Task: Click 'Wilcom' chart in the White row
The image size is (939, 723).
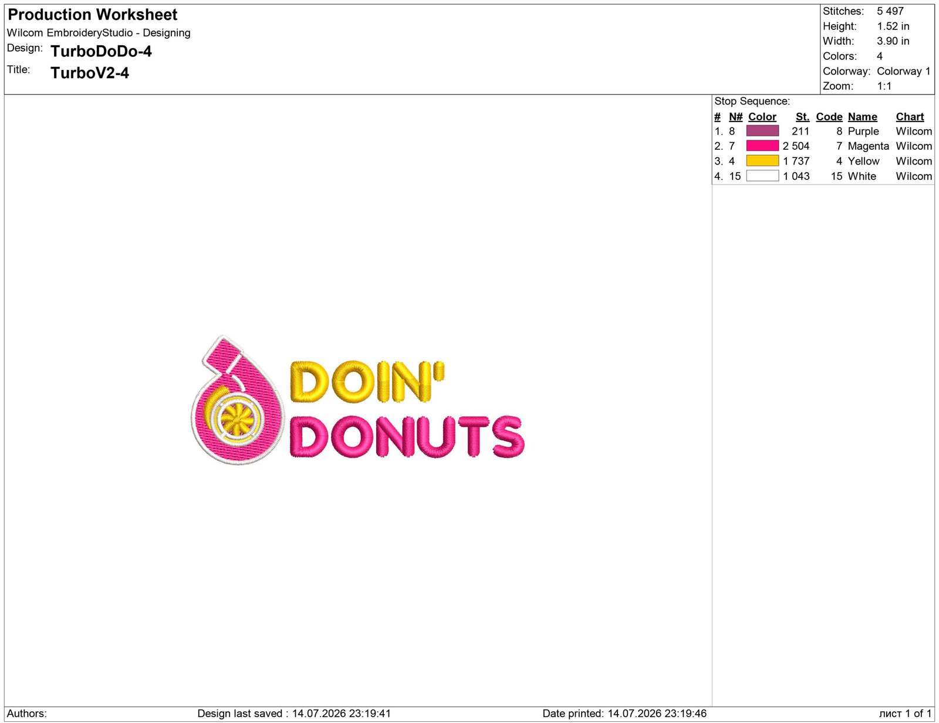Action: [x=914, y=176]
